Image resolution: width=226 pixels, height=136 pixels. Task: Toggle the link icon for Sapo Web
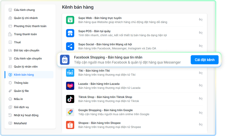tap(201, 20)
